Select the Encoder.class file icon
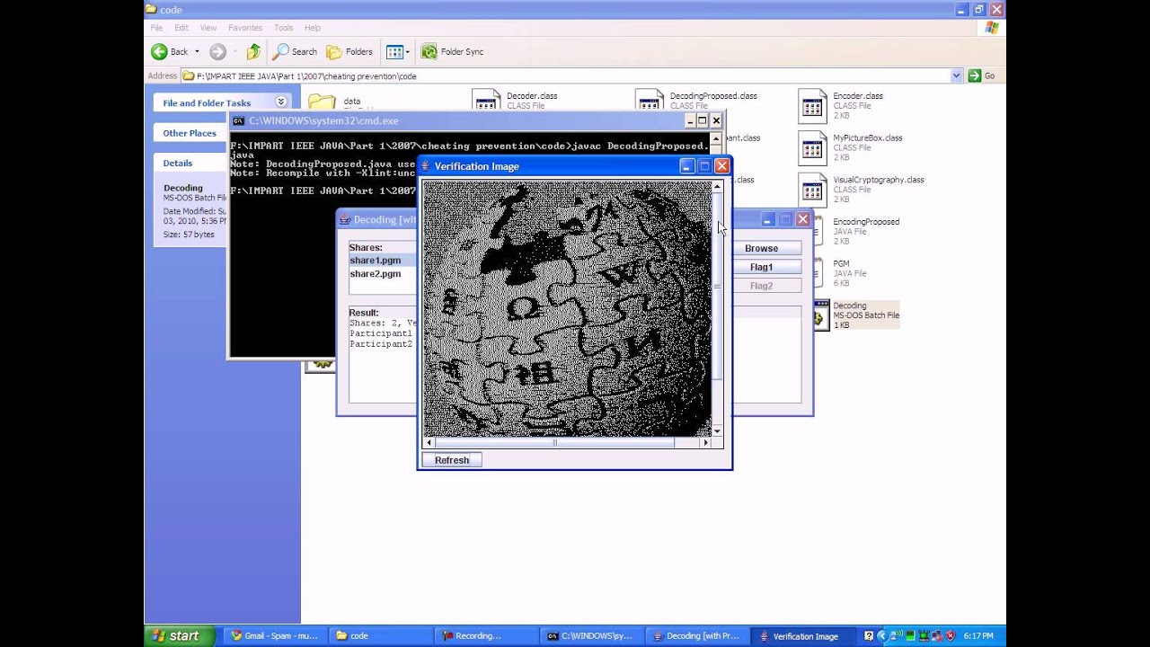1150x647 pixels. pos(812,106)
